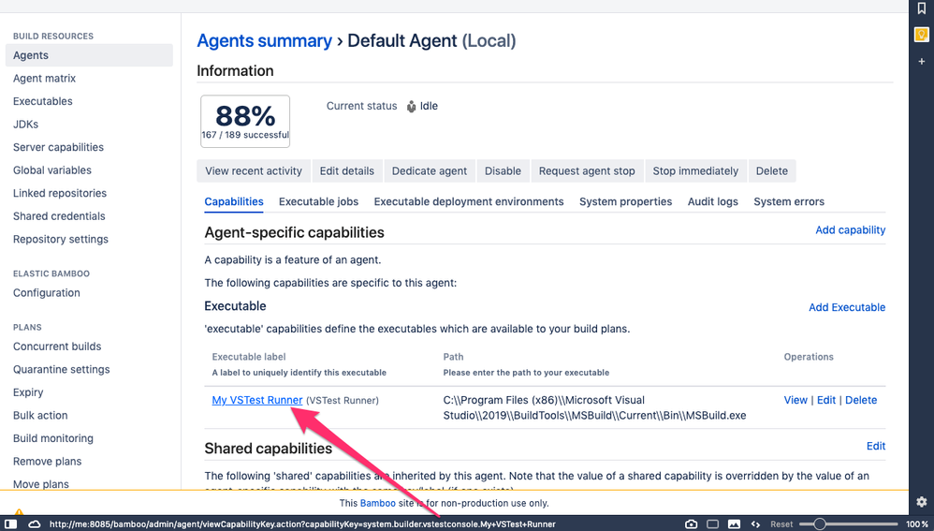Open the System errors tab

click(789, 201)
